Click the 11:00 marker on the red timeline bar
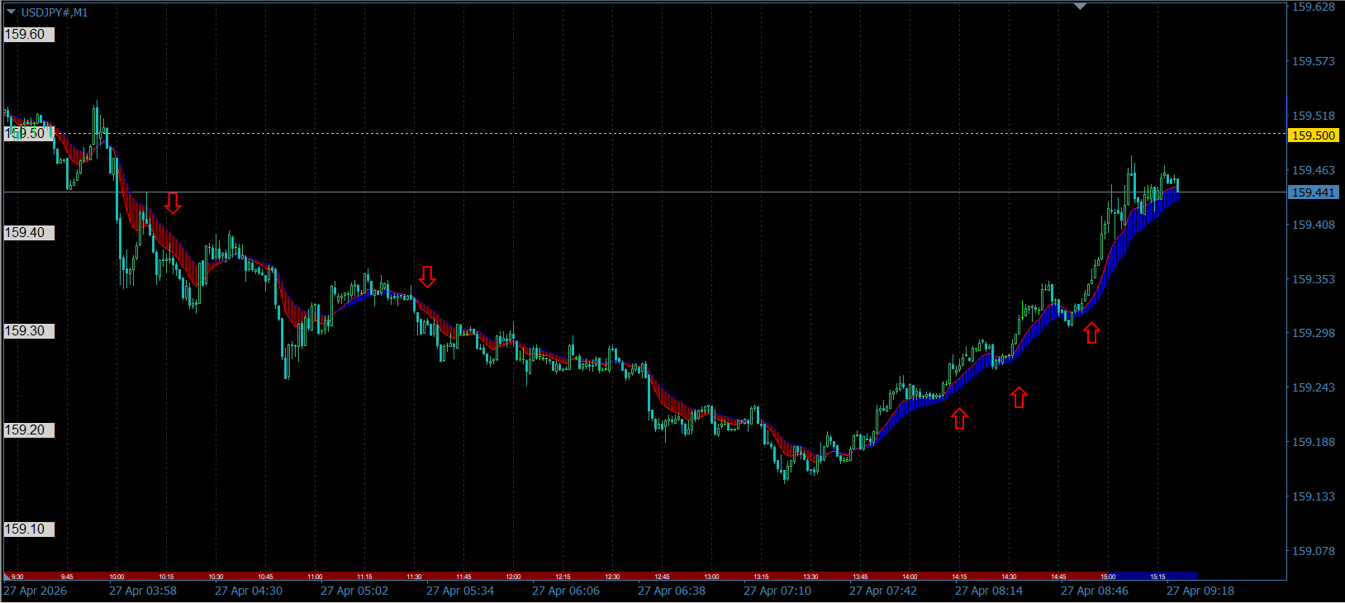The height and width of the screenshot is (603, 1345). point(315,577)
